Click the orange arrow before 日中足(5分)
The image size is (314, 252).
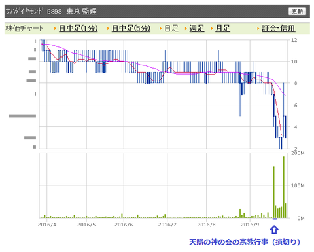[108, 29]
